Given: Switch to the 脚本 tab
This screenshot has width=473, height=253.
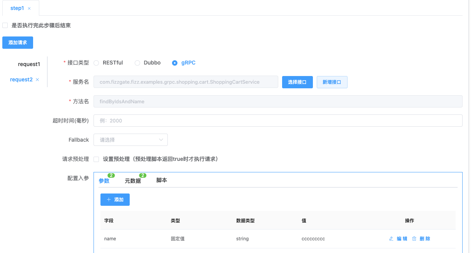Looking at the screenshot, I should point(162,180).
